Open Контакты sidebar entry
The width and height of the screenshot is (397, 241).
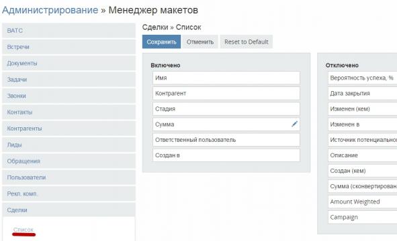tap(69, 112)
